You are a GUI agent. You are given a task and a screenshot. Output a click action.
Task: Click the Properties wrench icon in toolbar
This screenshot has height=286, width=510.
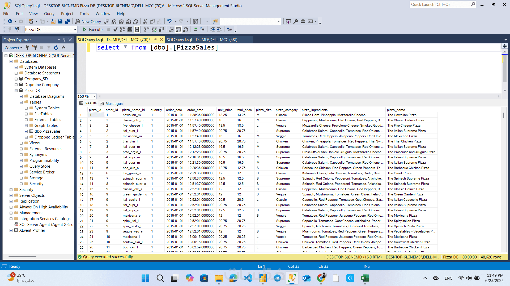point(296,21)
